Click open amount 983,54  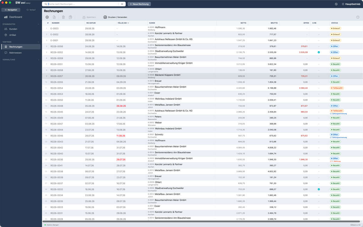[304, 112]
